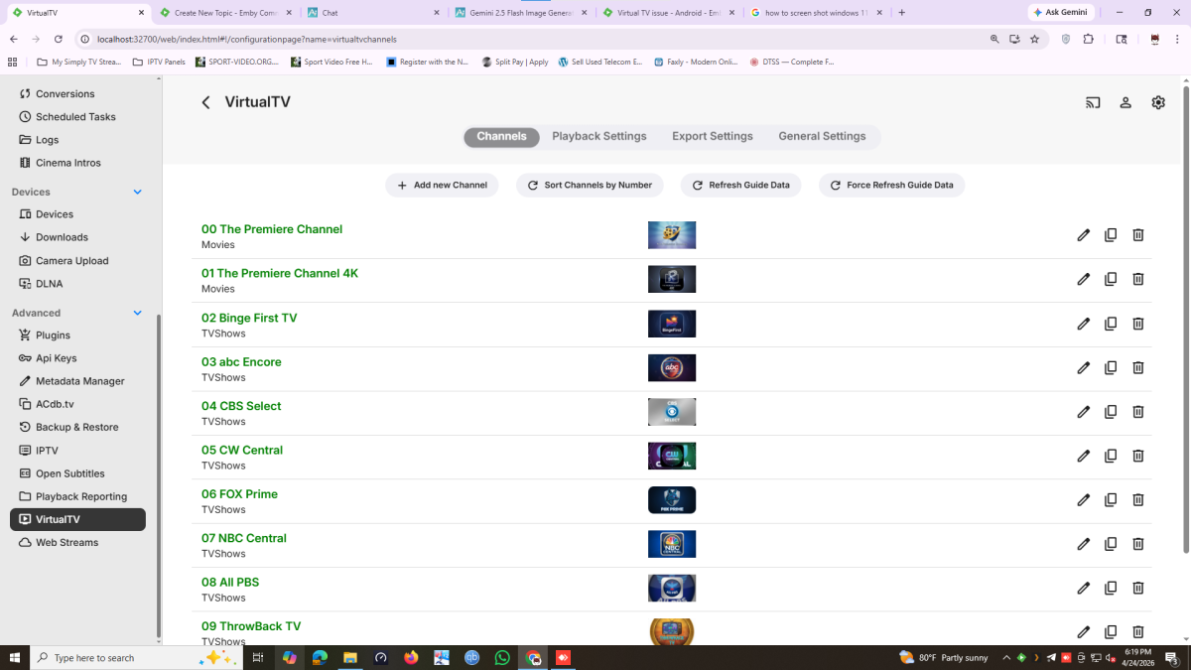Edit the 01 The Premiere Channel 4K entry
This screenshot has width=1191, height=670.
(x=1083, y=279)
